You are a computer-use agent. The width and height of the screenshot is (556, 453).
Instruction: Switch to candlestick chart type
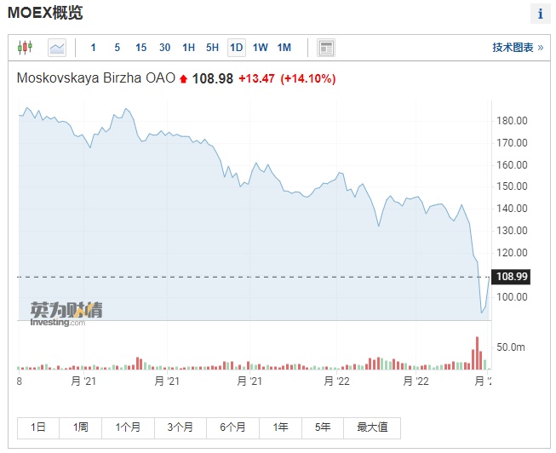(25, 48)
